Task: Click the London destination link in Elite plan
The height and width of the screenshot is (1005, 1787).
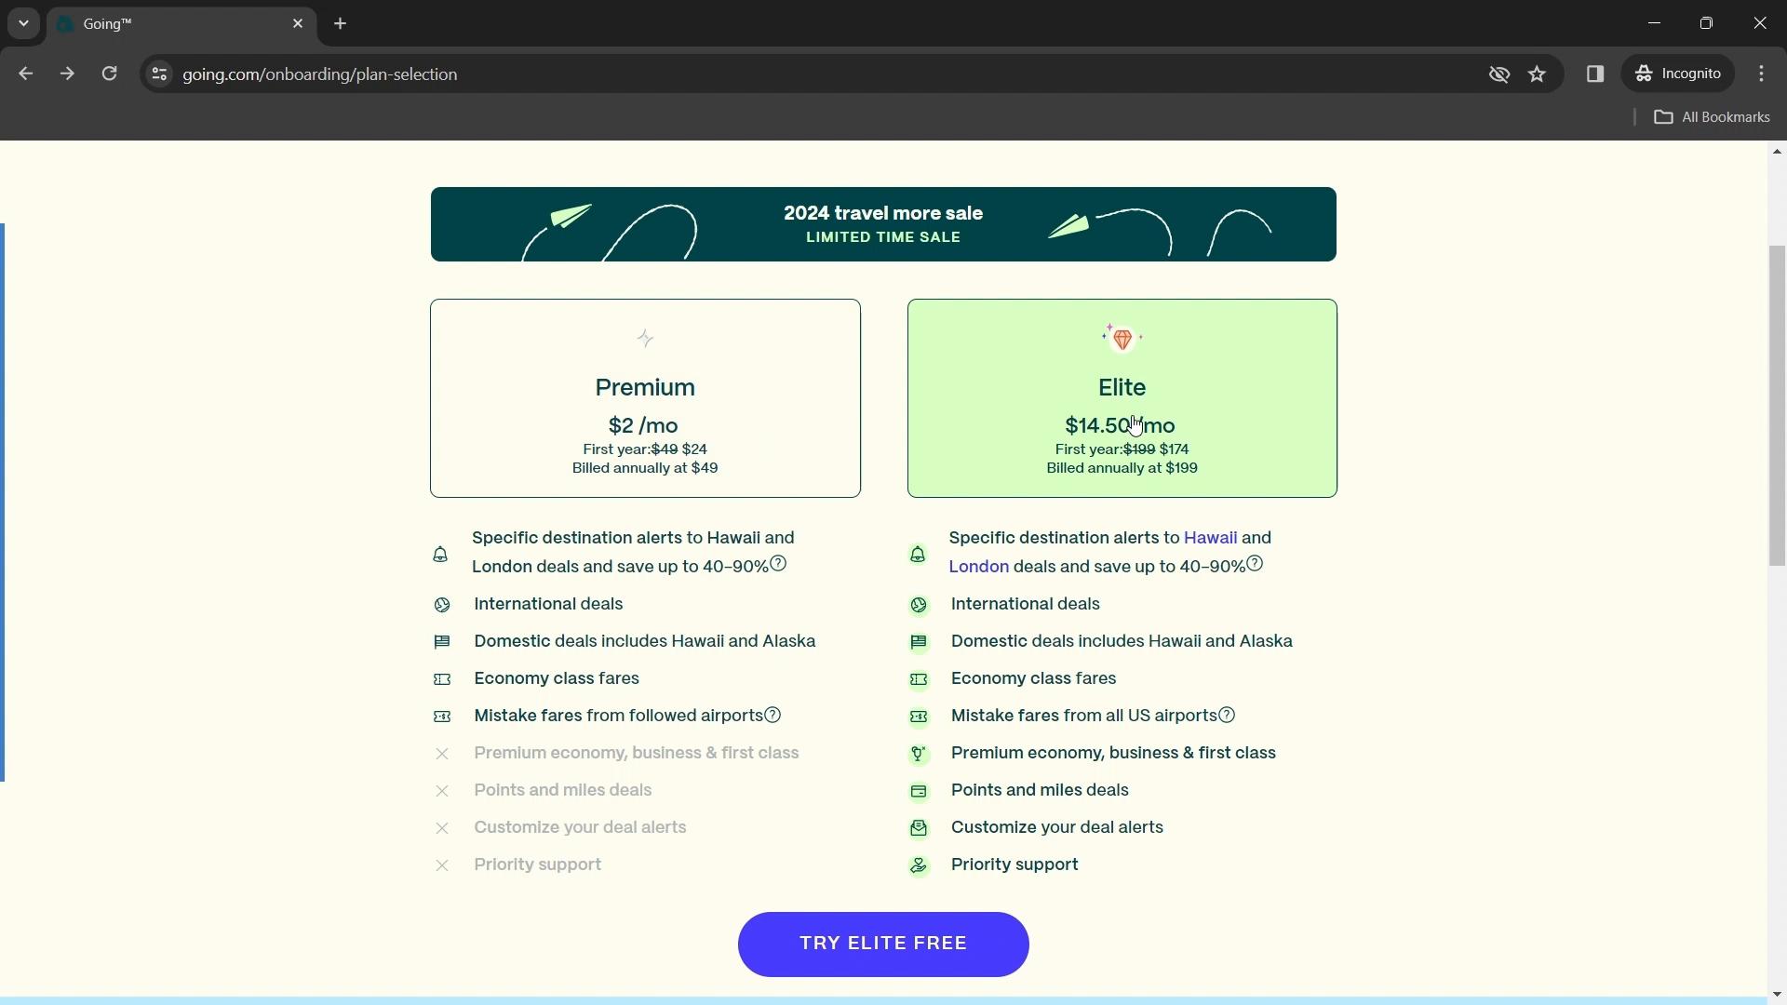Action: point(979,566)
